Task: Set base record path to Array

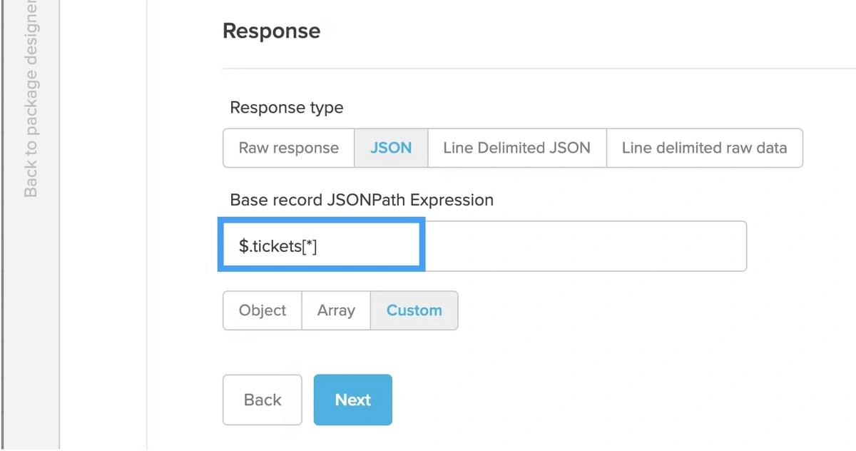Action: tap(336, 310)
